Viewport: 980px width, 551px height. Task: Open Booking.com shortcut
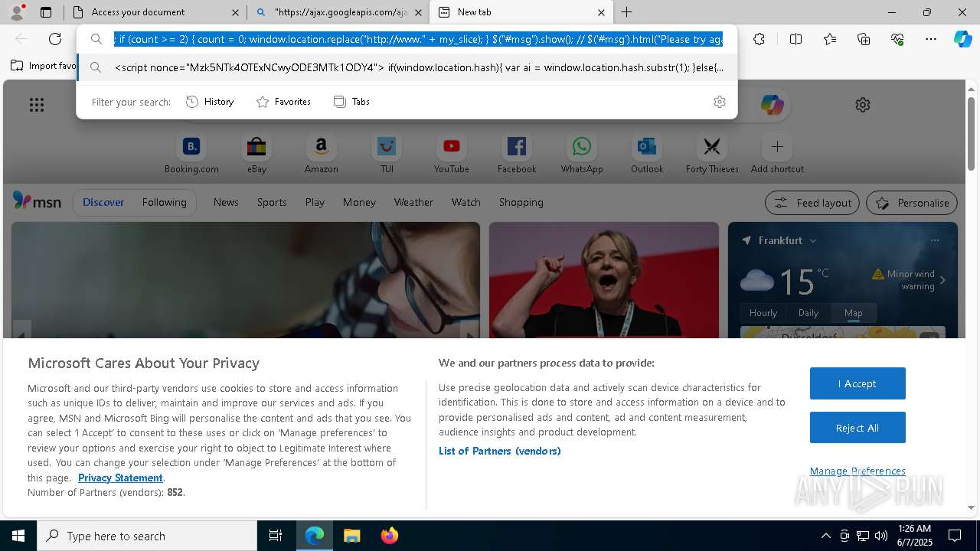point(191,153)
